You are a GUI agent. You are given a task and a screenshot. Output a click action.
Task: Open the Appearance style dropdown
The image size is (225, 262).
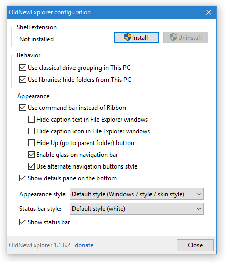coord(137,194)
